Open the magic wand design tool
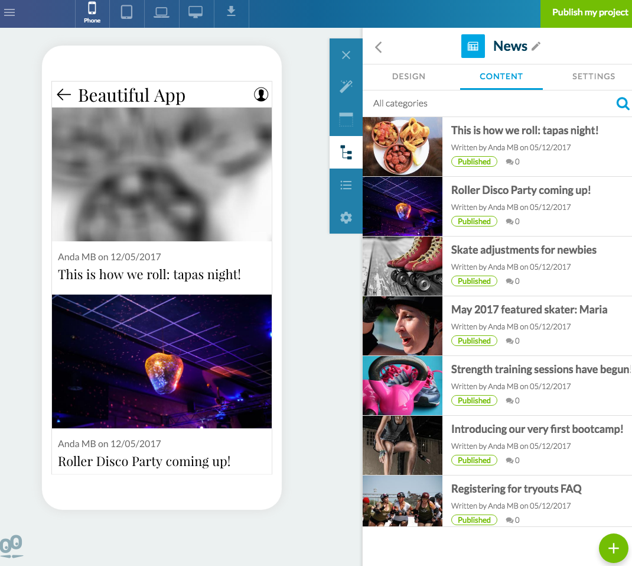 coord(346,87)
